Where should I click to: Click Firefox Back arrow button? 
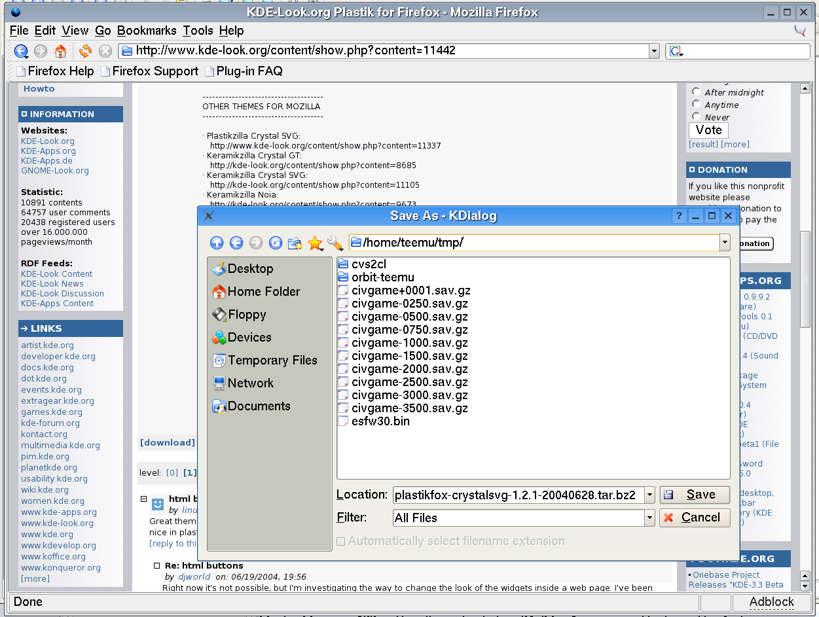point(21,51)
